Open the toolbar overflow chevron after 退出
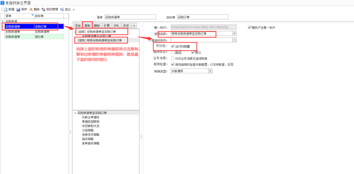The width and height of the screenshot is (354, 174). (74, 10)
